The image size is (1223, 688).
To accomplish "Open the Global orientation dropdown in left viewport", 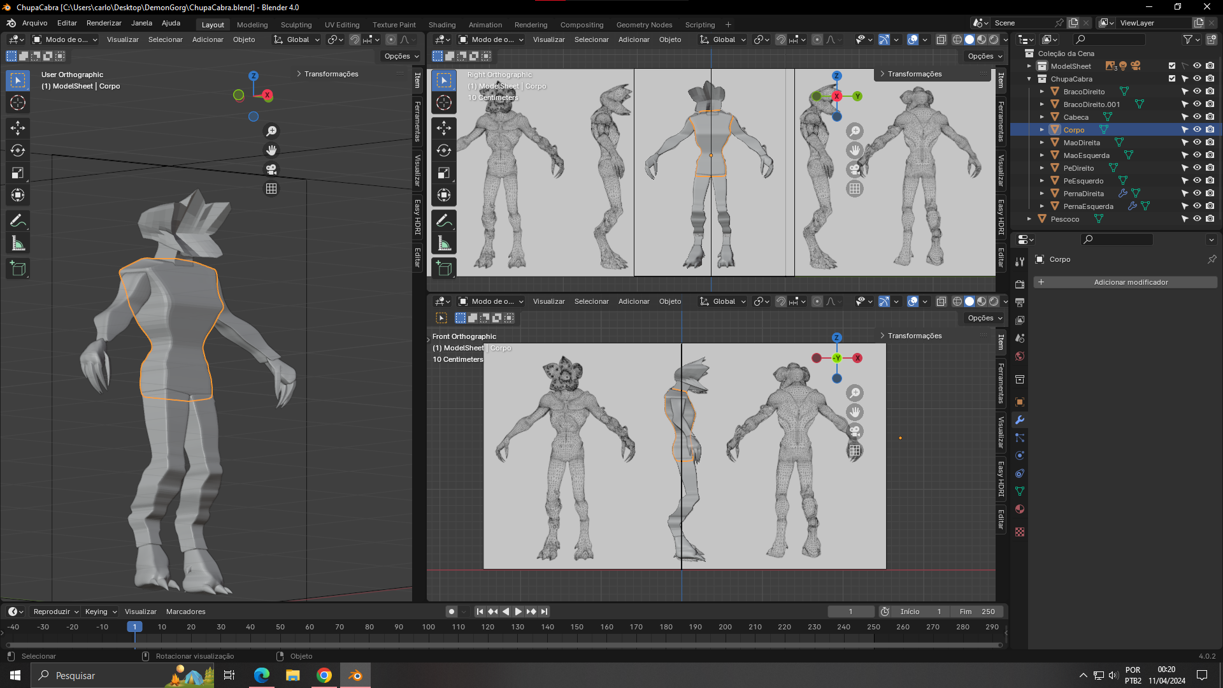I will [296, 39].
